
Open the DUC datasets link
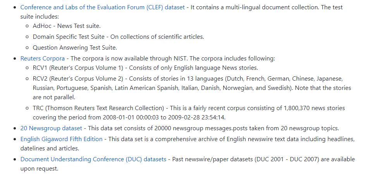tap(93, 159)
